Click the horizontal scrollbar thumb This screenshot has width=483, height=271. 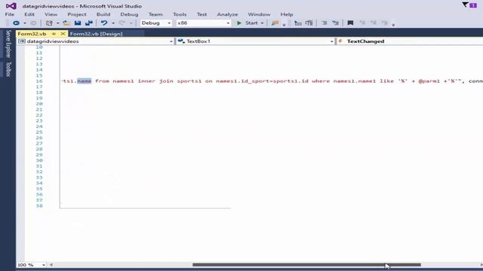306,265
